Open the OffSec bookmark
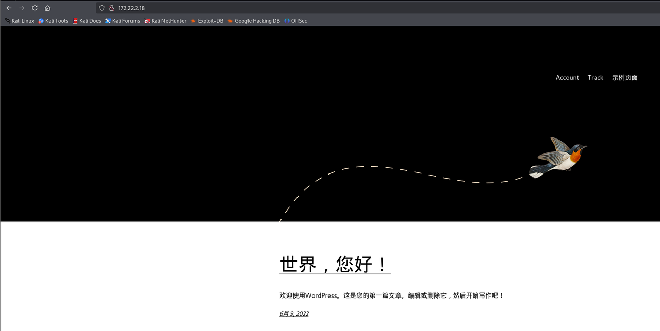This screenshot has height=331, width=660. pos(295,21)
